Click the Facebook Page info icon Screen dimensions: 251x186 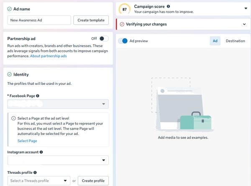coord(38,96)
